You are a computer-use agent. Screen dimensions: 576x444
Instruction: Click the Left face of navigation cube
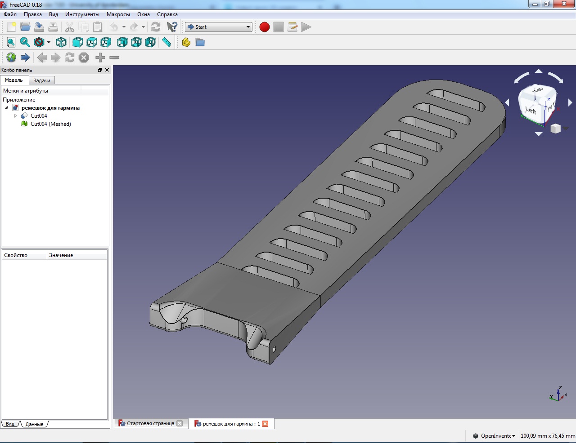pos(531,110)
